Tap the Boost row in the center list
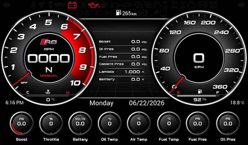248x145 pixels. coord(123,42)
